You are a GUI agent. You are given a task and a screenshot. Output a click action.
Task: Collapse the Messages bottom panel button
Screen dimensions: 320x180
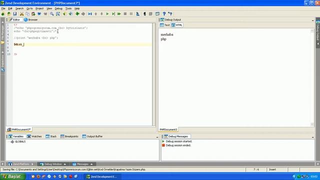tap(82, 164)
